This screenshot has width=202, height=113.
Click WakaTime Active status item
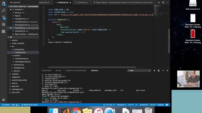tap(29, 105)
